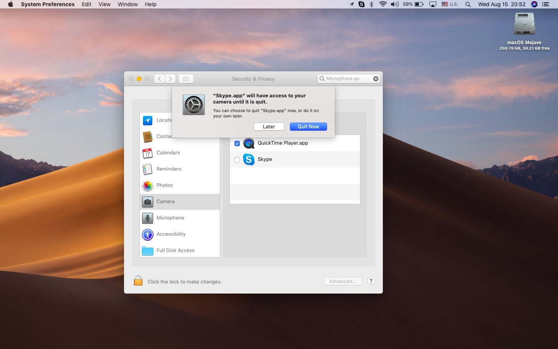Click the Microphone icon in sidebar
Image resolution: width=558 pixels, height=349 pixels.
(148, 218)
